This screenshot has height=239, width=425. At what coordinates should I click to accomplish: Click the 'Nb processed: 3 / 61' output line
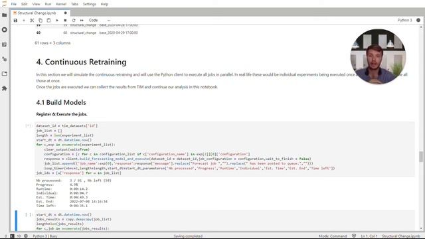coord(74,181)
